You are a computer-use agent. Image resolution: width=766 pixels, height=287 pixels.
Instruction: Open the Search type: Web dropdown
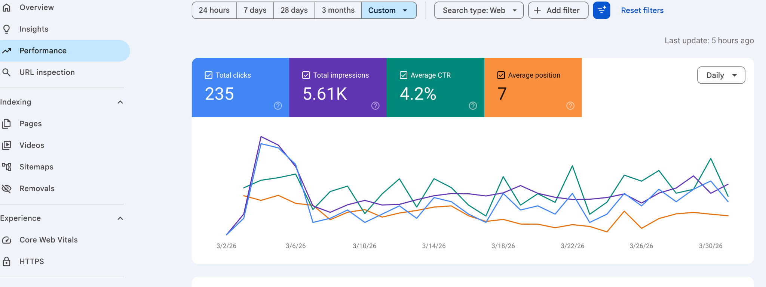(x=479, y=10)
